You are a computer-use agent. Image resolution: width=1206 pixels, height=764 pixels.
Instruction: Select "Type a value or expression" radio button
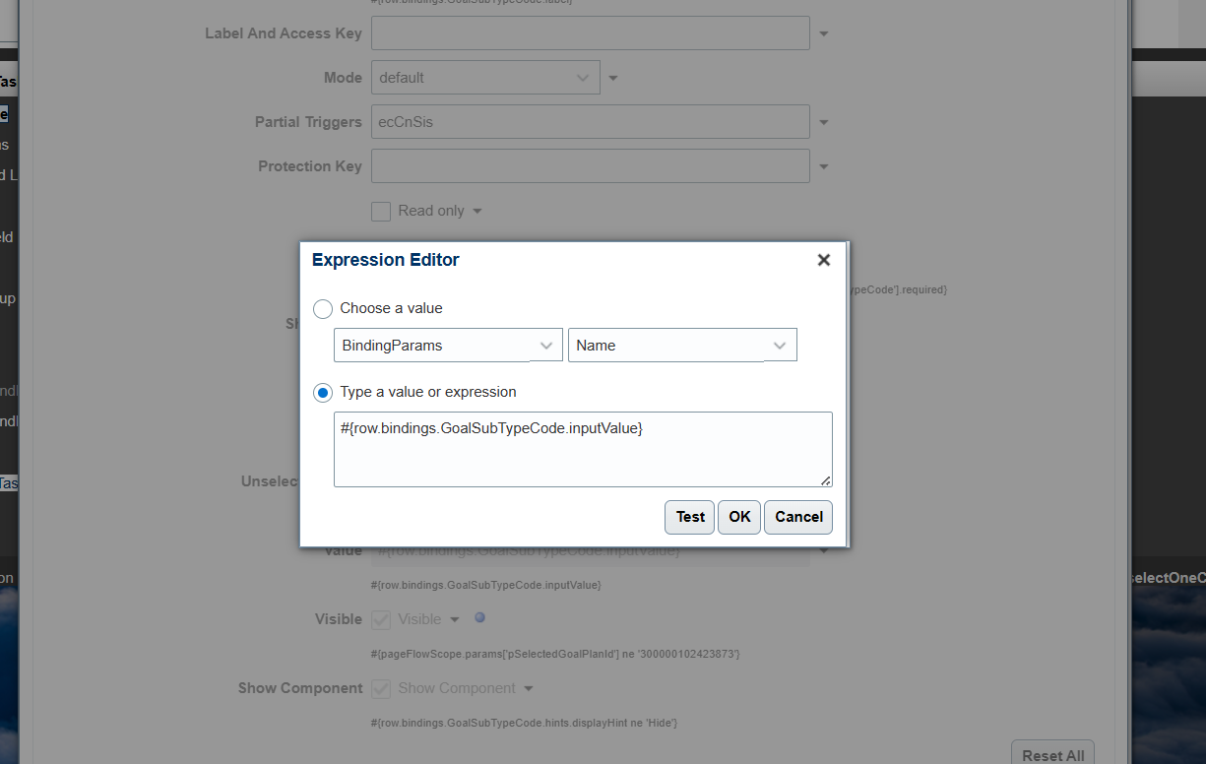(x=322, y=392)
